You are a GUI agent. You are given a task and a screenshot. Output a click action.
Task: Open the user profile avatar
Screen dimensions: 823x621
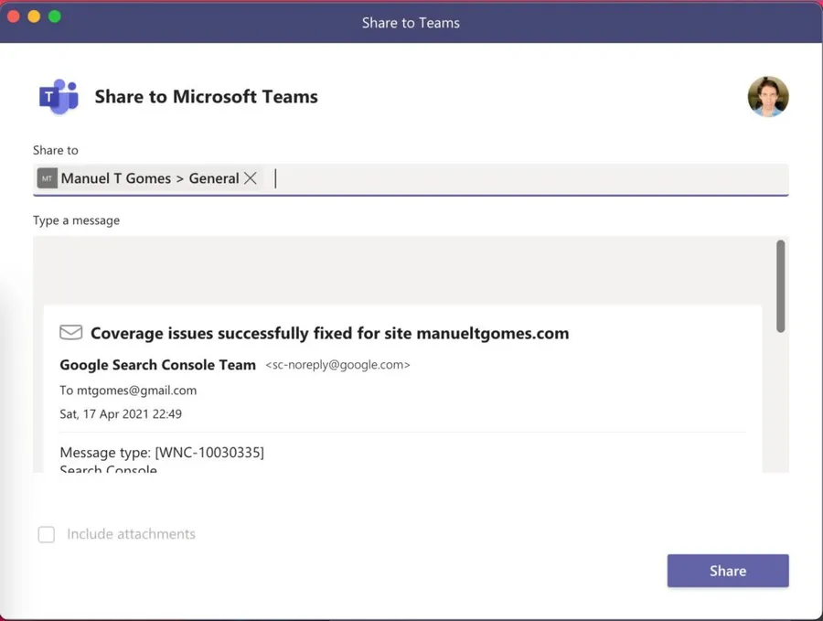[x=767, y=97]
